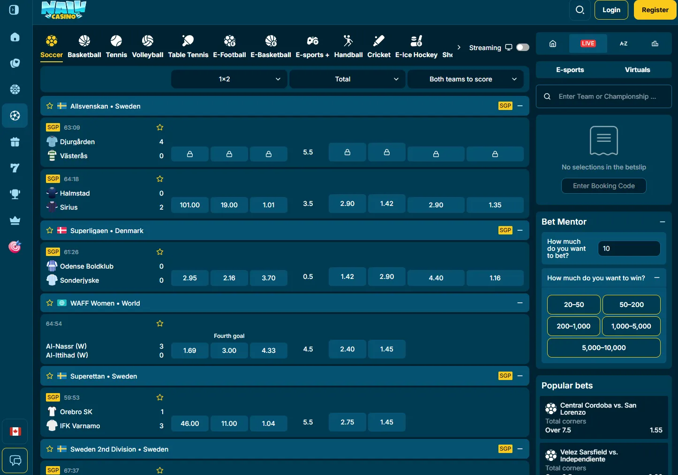Image resolution: width=678 pixels, height=475 pixels.
Task: Favorite the Halmstad vs Sirius match star
Action: tap(160, 179)
